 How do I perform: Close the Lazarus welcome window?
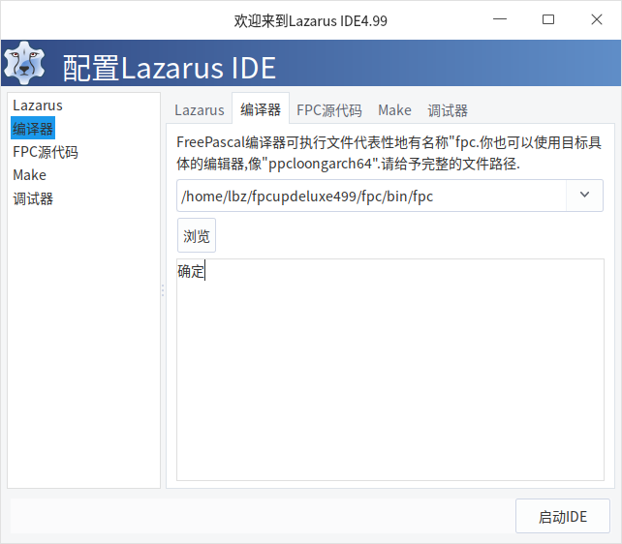coord(597,19)
